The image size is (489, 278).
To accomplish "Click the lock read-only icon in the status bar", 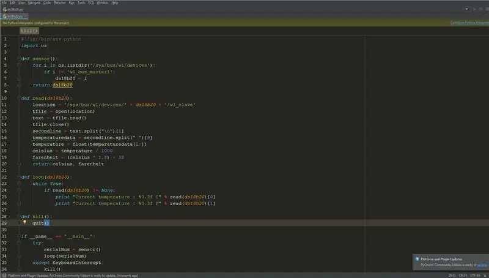I will coord(485,276).
